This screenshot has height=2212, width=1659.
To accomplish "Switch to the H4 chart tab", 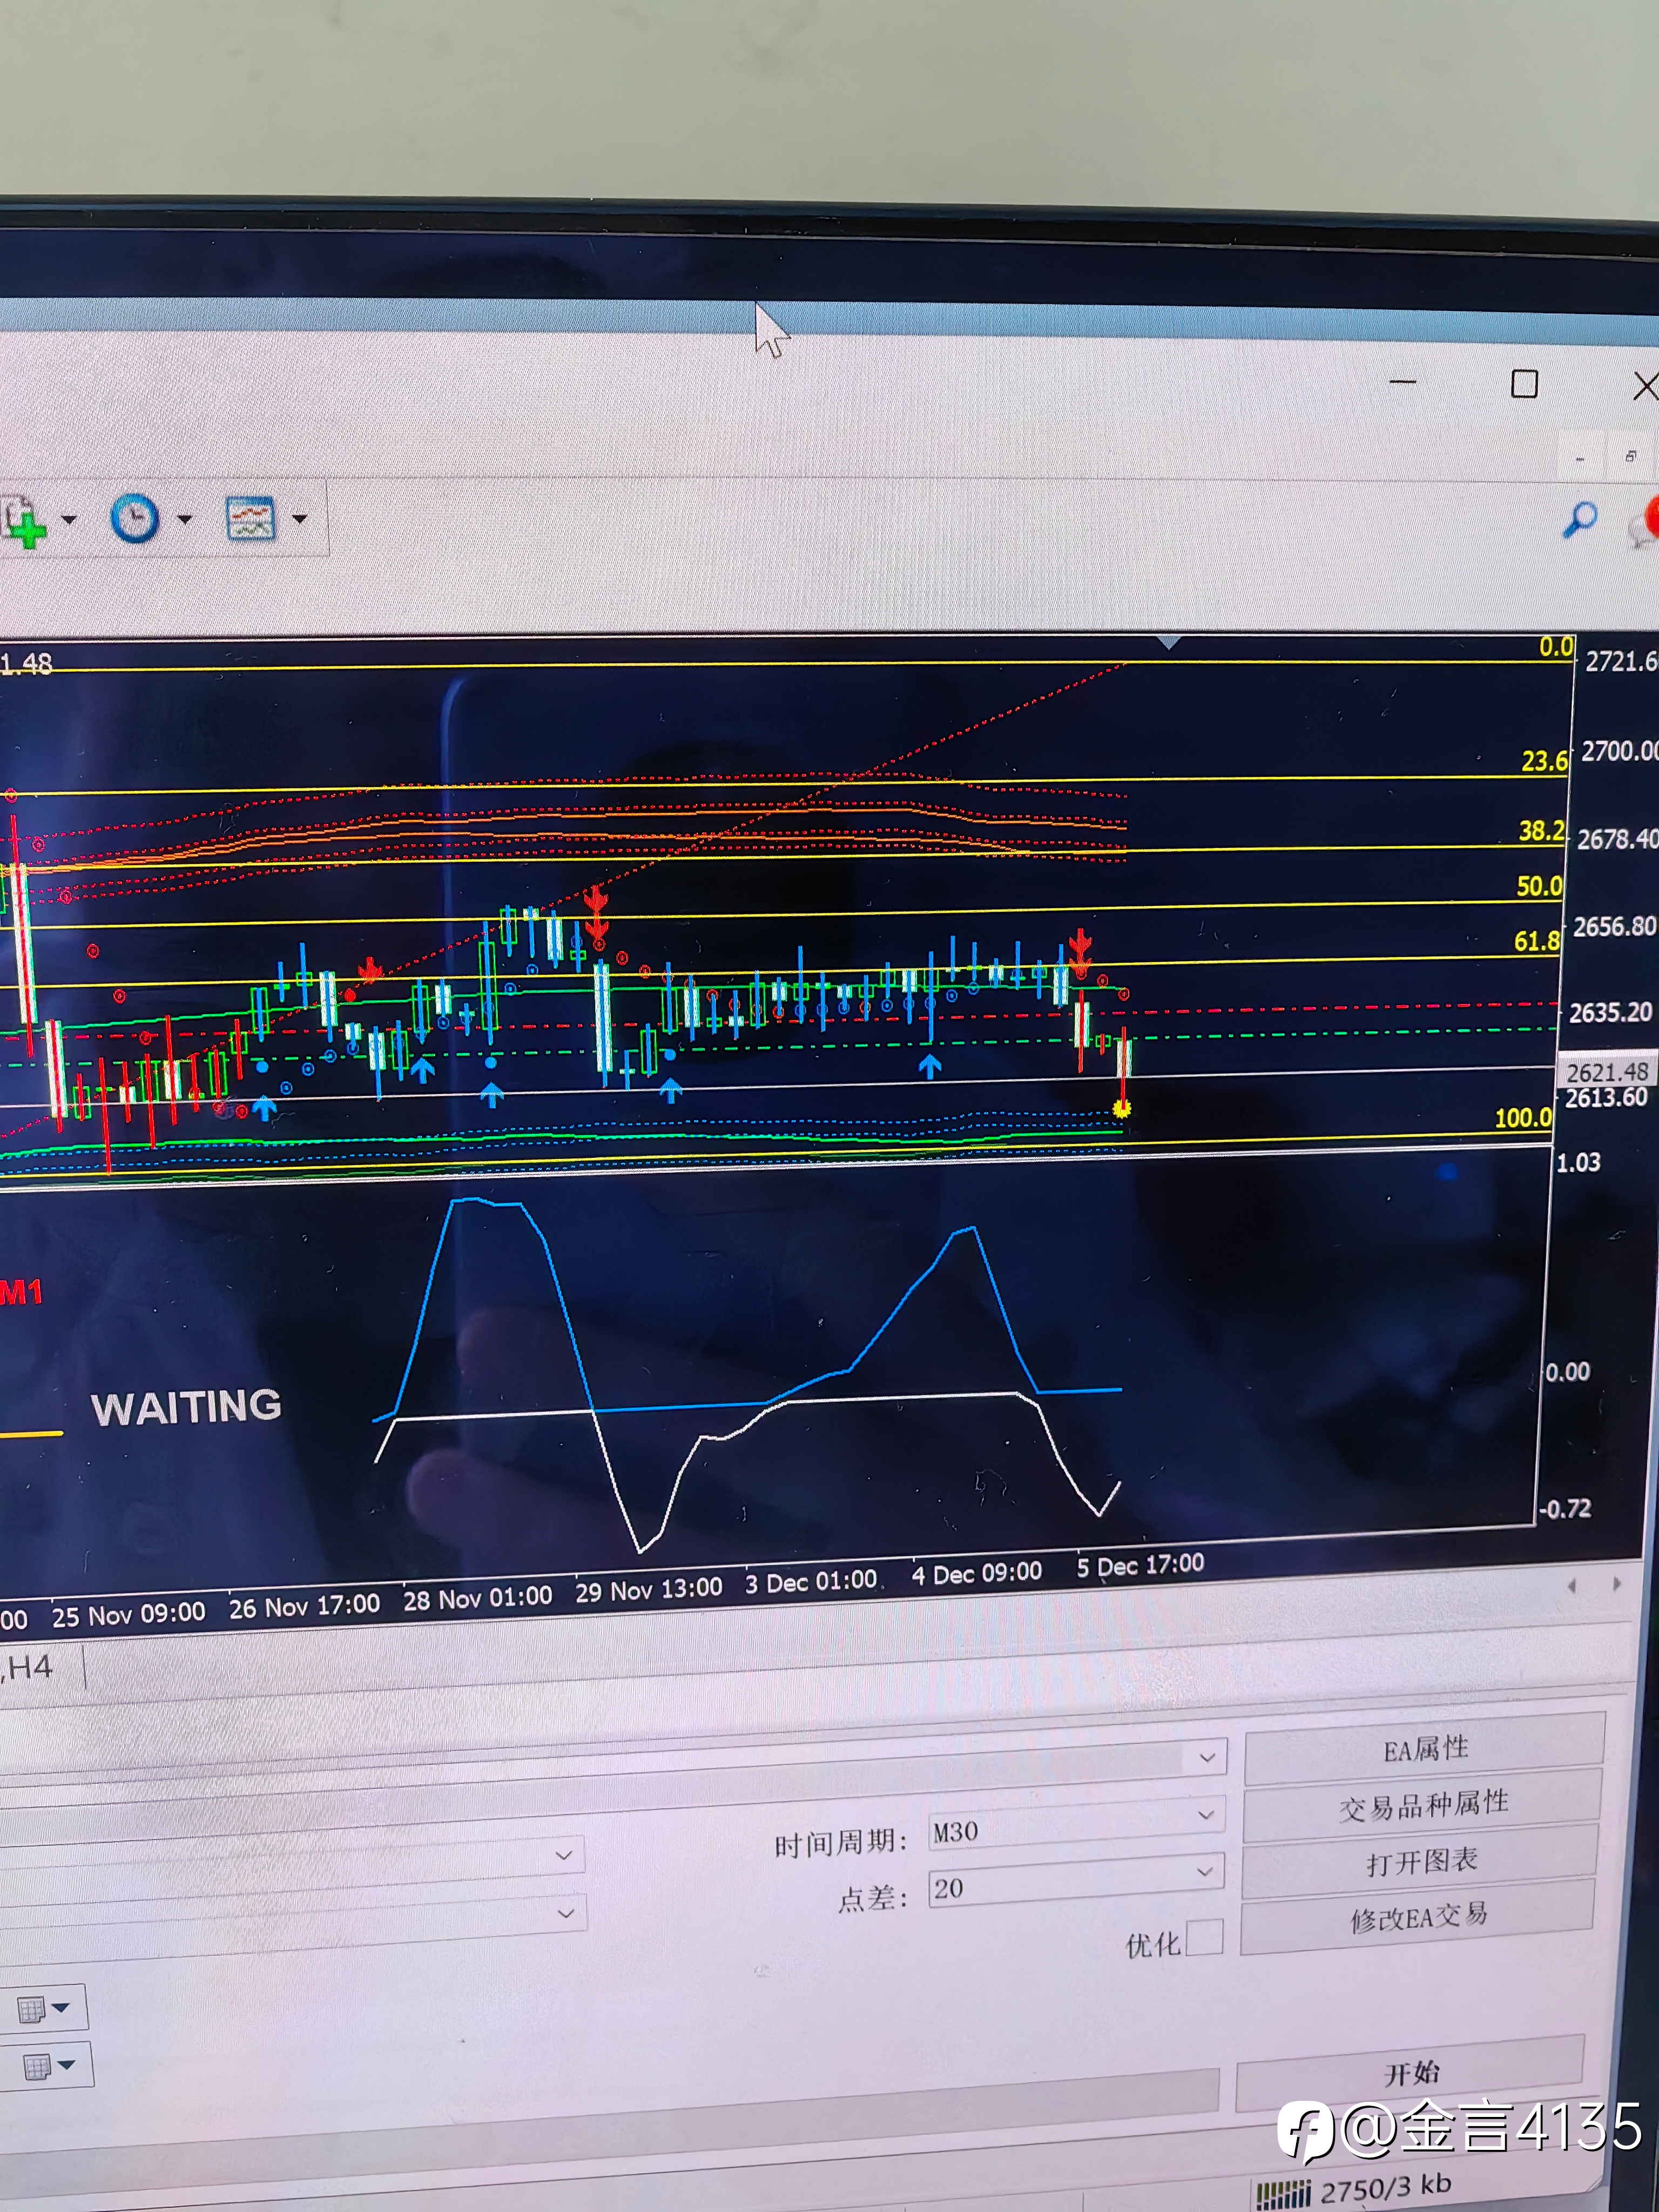I will pos(28,1667).
